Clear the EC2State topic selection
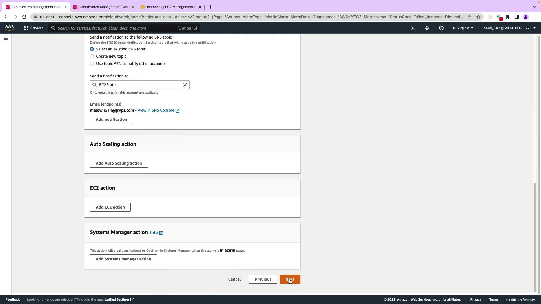Screen dimensions: 541x304 pyautogui.click(x=185, y=85)
